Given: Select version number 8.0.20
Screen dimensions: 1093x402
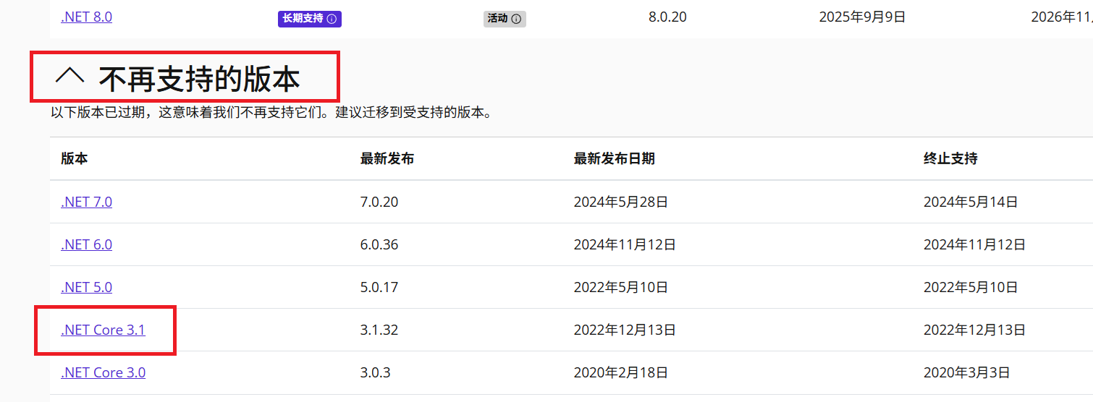Looking at the screenshot, I should tap(667, 17).
